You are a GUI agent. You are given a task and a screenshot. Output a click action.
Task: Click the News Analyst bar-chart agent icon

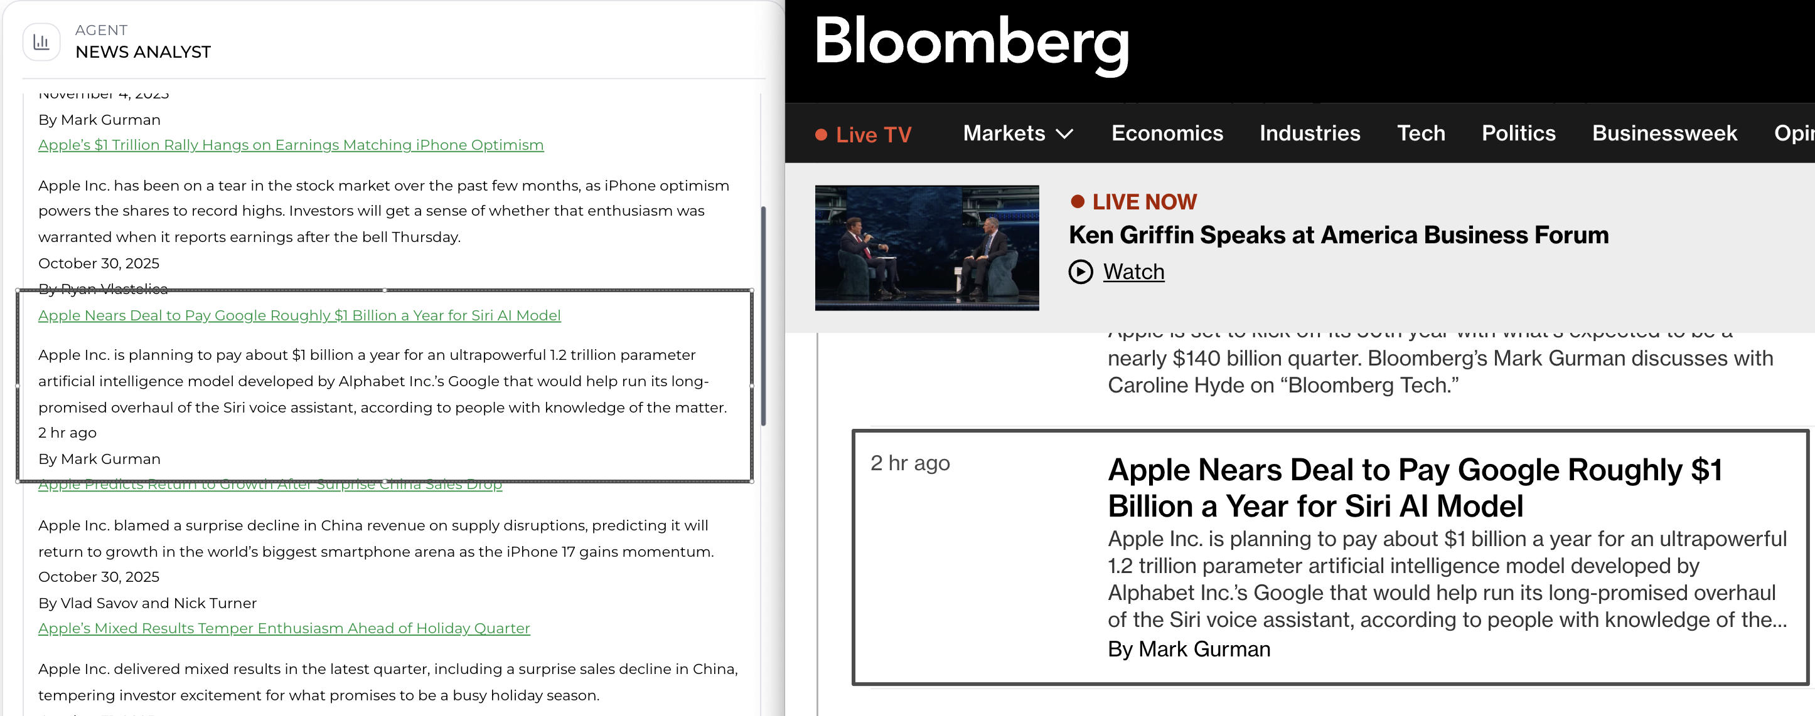click(41, 41)
